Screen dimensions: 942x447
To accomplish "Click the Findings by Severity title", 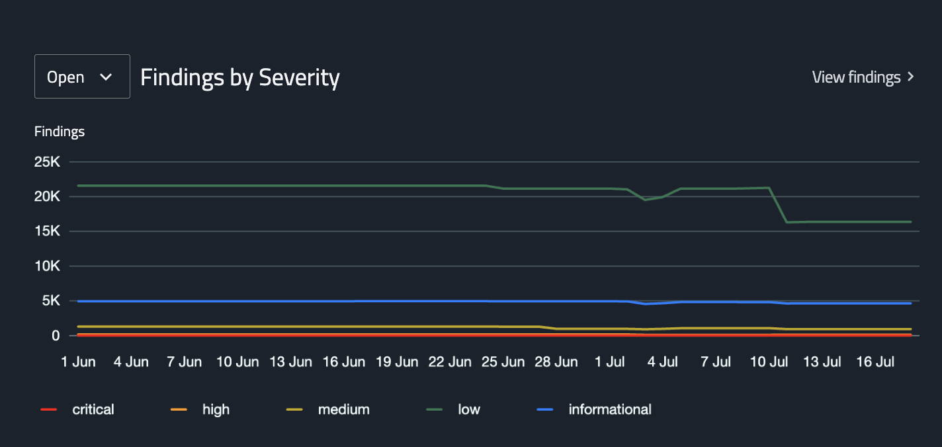I will click(240, 77).
